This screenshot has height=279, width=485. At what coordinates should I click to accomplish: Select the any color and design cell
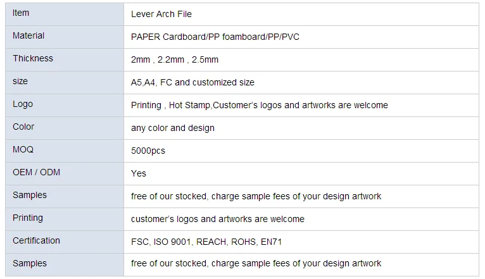pyautogui.click(x=173, y=128)
